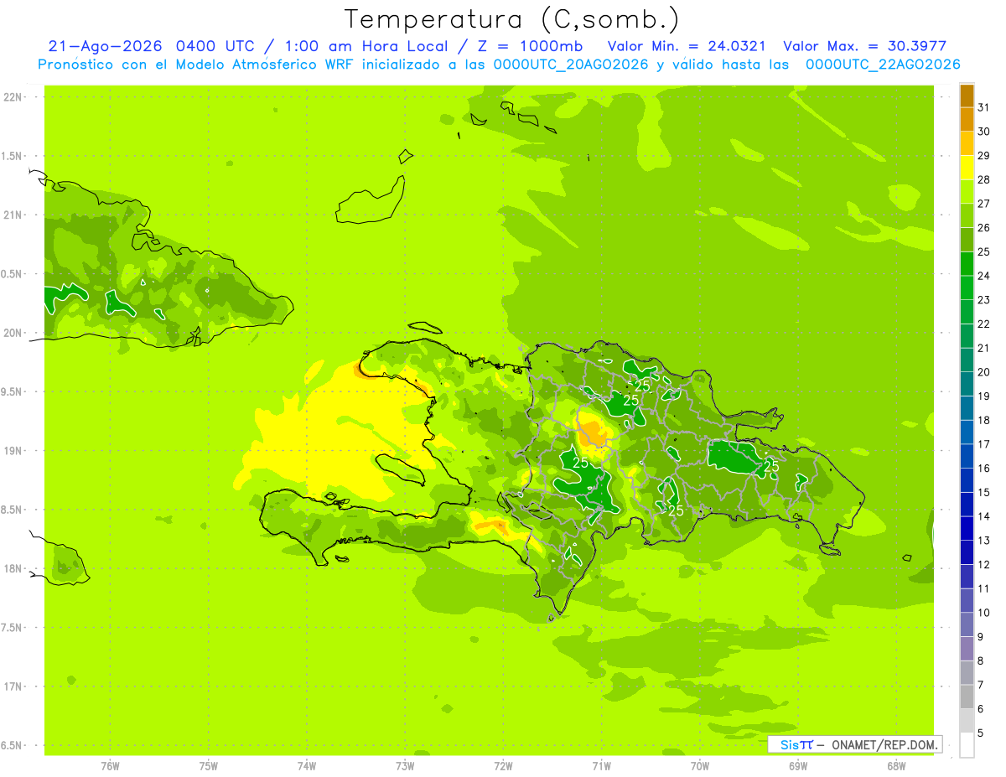Viewport: 1006px width, 777px height.
Task: Click the legend swatch between 20 and 21
Action: (x=967, y=360)
